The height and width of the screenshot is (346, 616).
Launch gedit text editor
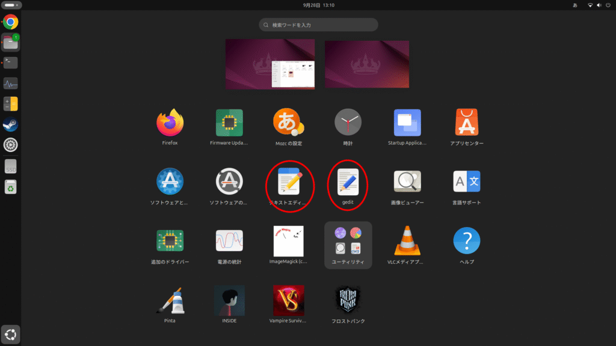348,181
